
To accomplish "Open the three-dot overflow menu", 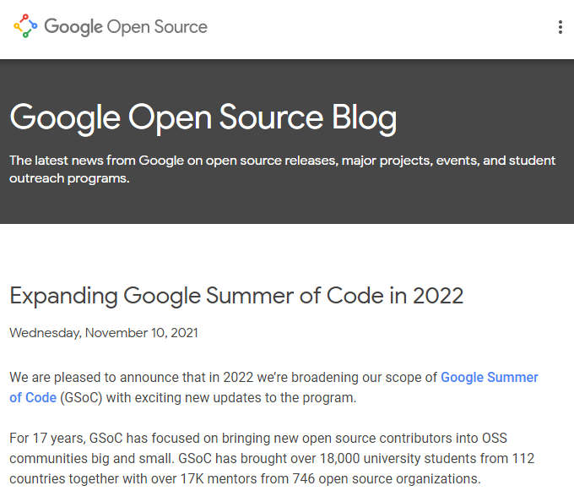I will (x=560, y=27).
